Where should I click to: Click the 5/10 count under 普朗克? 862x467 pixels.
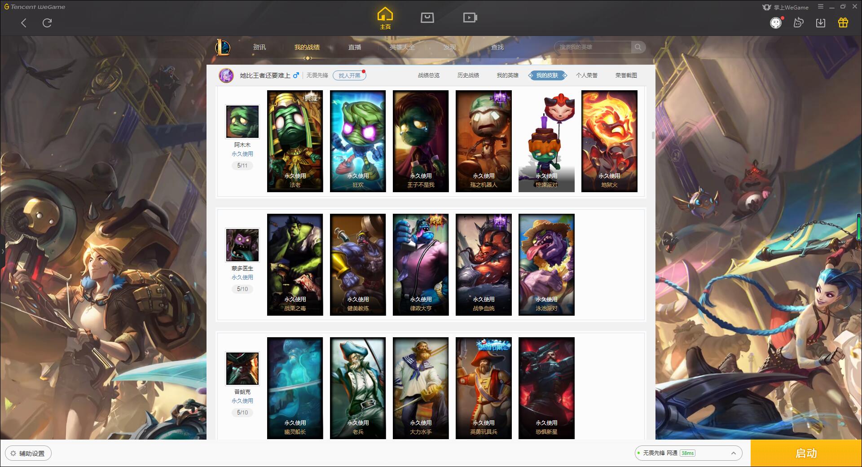[x=242, y=413]
